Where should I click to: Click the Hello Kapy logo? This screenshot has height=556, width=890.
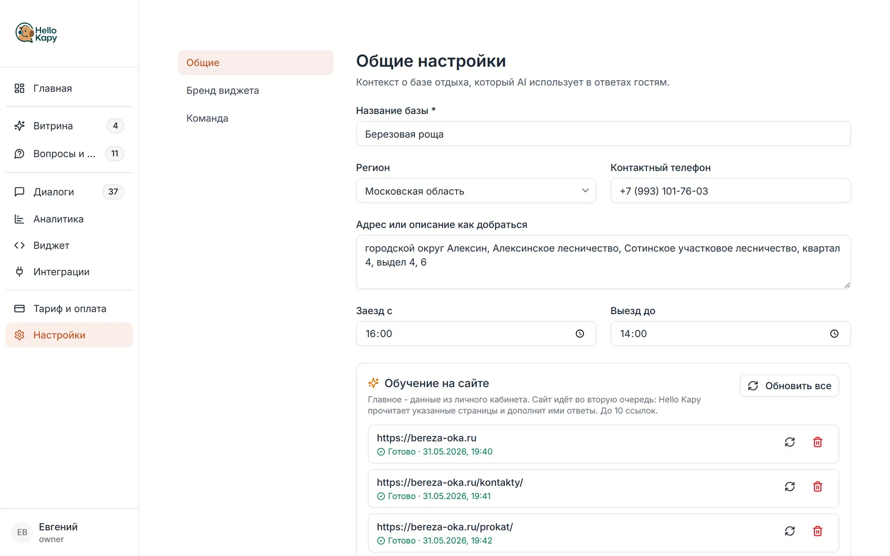36,33
